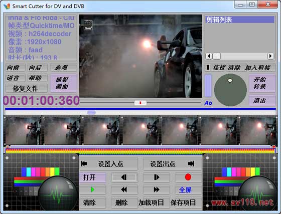
Task: Select the sixth filmstrip thumbnail
Action: click(x=219, y=130)
